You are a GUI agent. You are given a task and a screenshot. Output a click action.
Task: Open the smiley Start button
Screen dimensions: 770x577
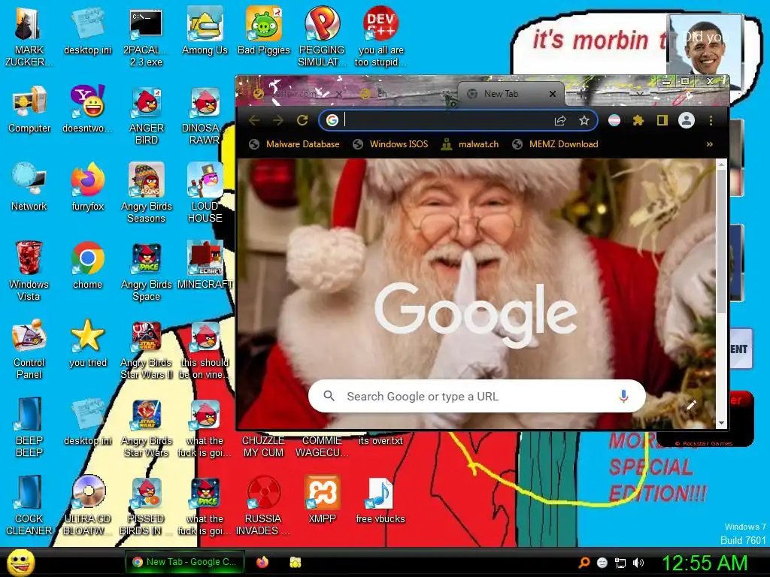pos(21,562)
